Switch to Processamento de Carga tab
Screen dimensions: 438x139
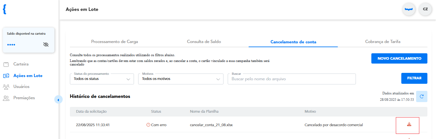114,42
